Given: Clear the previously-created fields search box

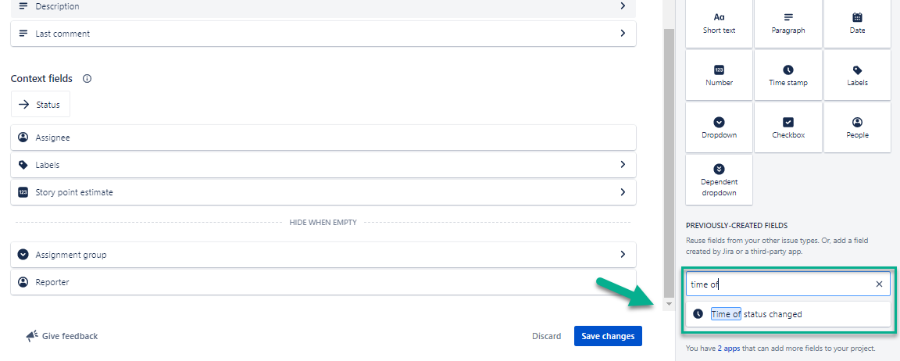Looking at the screenshot, I should (879, 284).
